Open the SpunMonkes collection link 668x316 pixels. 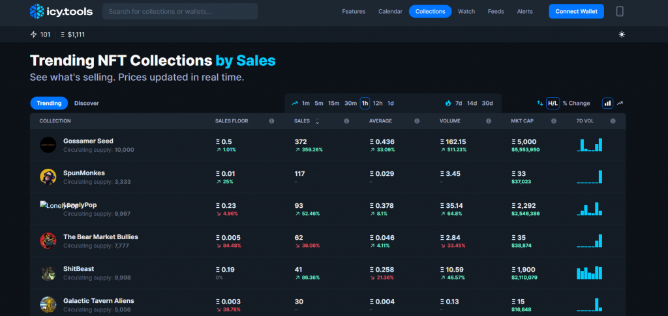[x=84, y=173]
